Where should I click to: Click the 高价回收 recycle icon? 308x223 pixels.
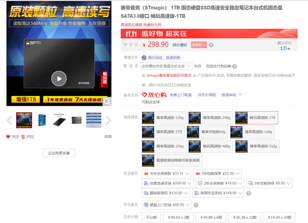[144, 58]
